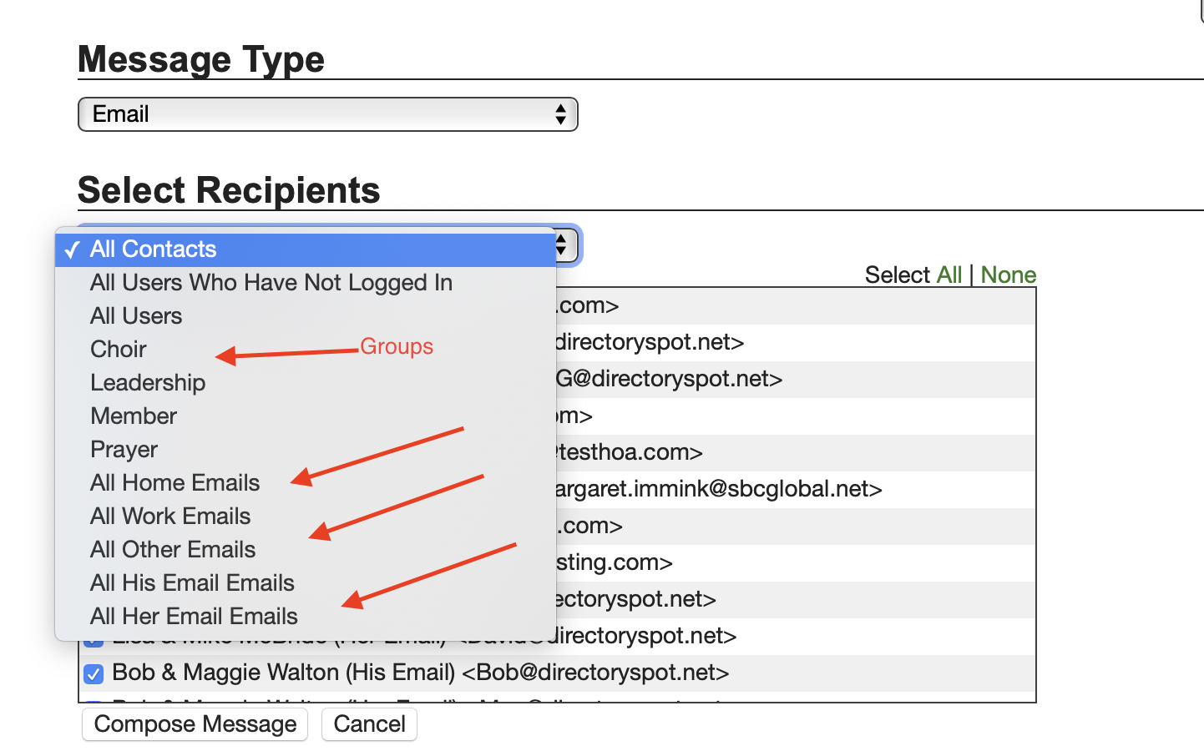Select the Leadership group option
The image size is (1204, 756).
(148, 383)
